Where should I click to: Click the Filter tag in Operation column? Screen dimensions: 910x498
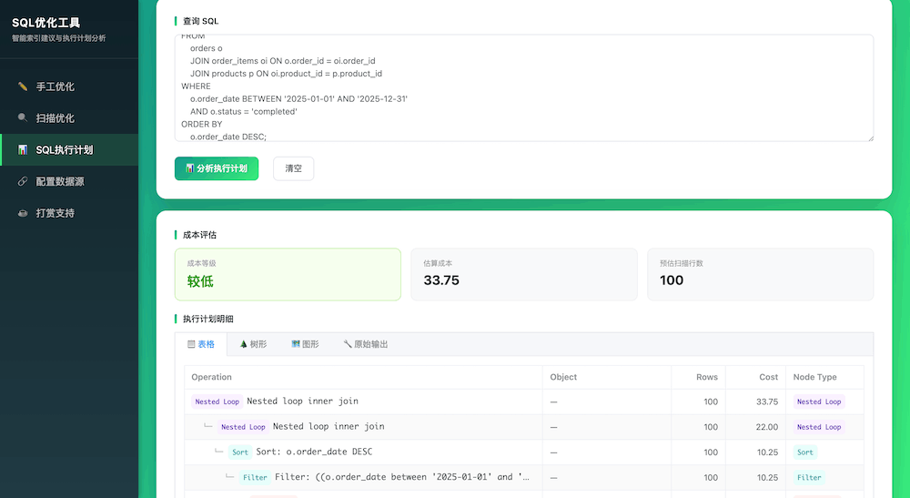point(255,477)
